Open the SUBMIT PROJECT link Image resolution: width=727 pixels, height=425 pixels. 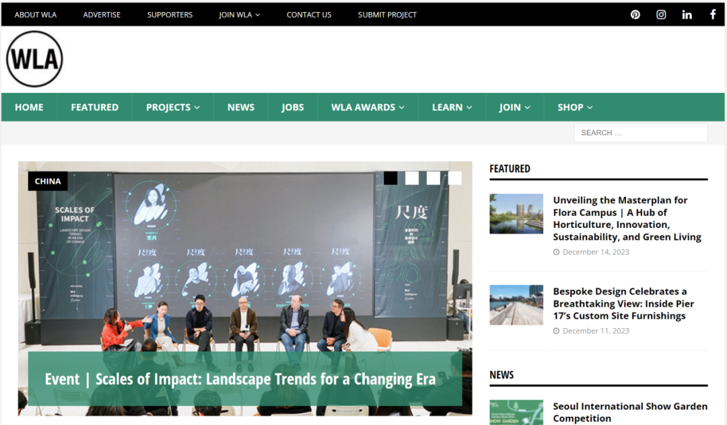387,15
